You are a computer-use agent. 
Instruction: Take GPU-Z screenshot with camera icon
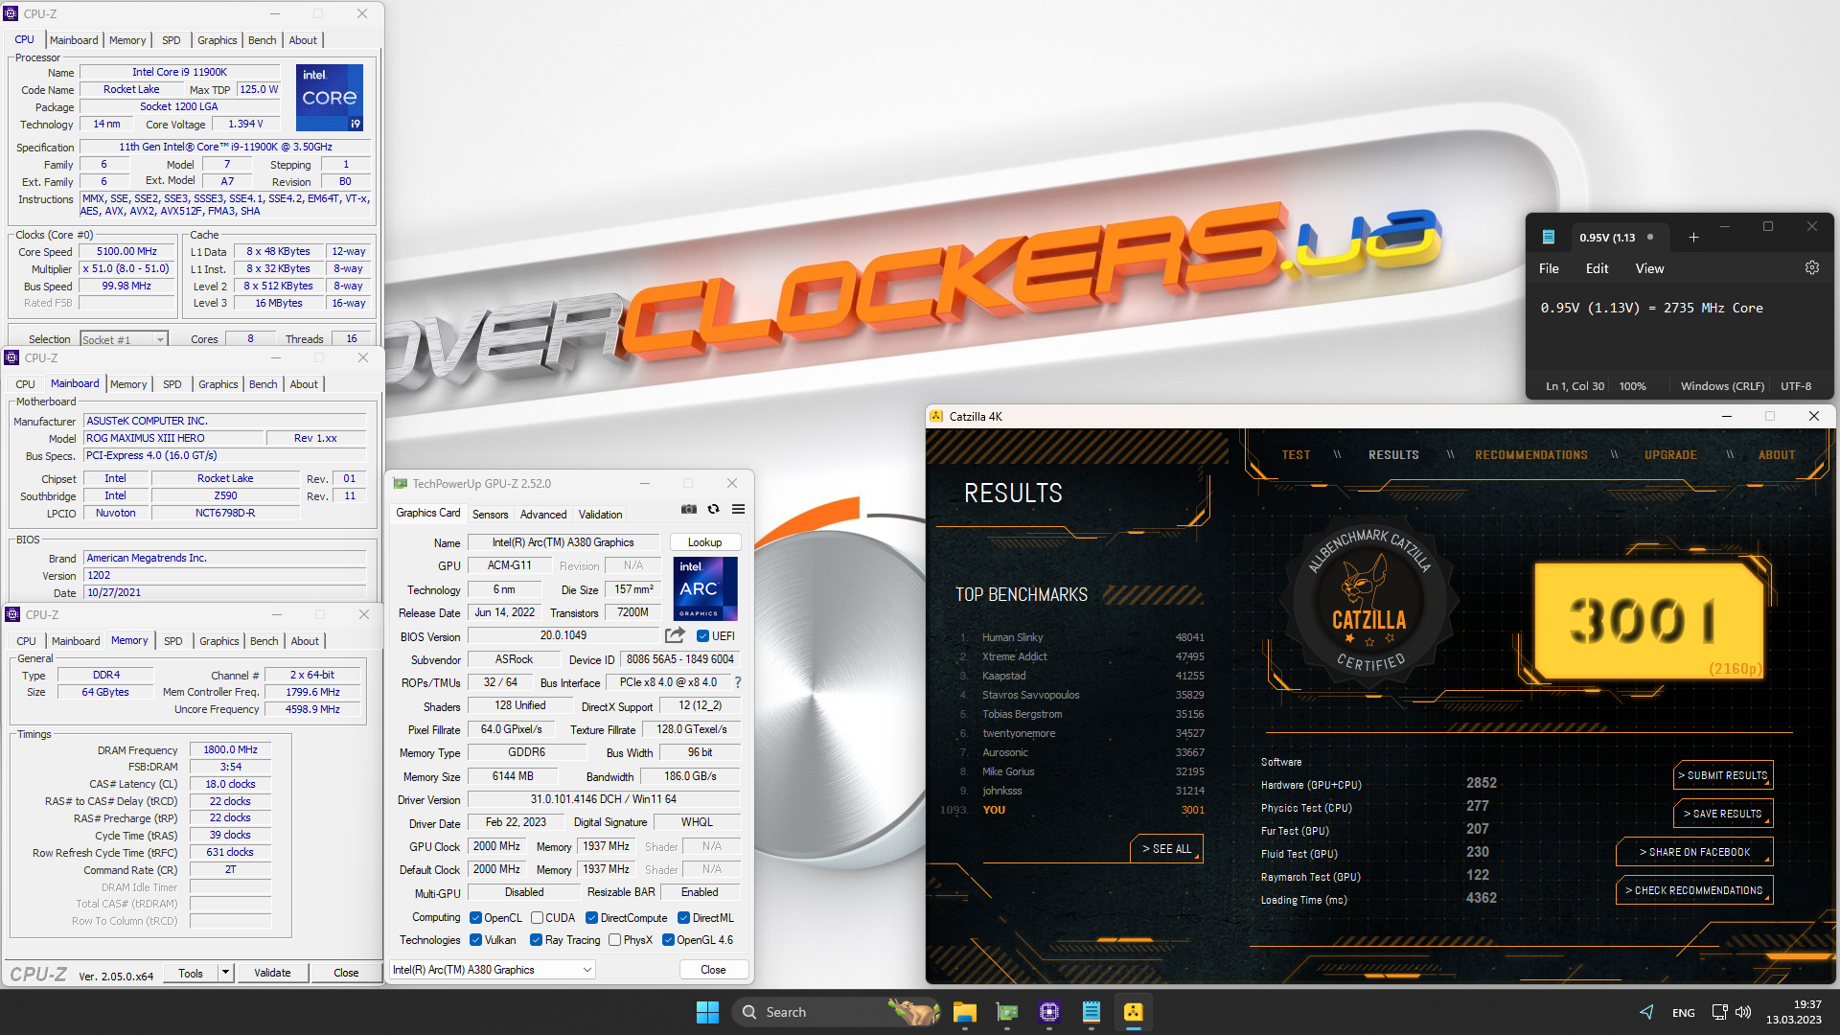coord(689,509)
